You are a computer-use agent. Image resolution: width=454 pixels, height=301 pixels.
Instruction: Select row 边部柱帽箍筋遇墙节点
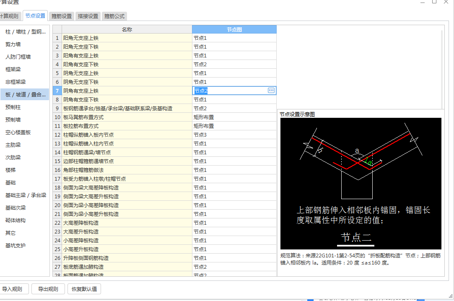coord(127,161)
